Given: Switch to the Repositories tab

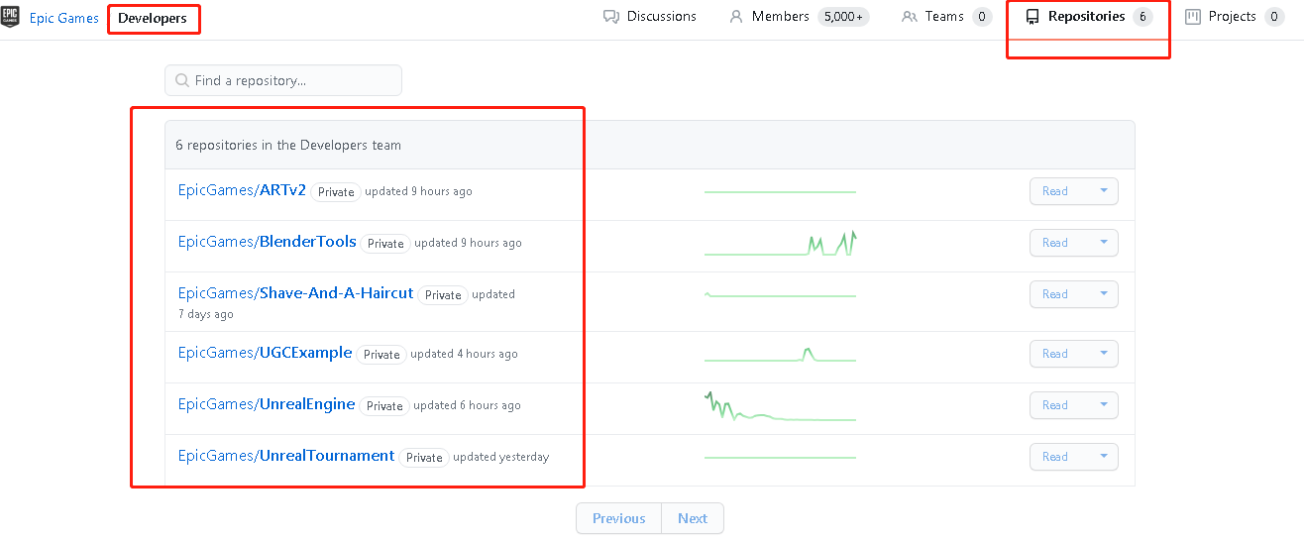Looking at the screenshot, I should [1088, 17].
